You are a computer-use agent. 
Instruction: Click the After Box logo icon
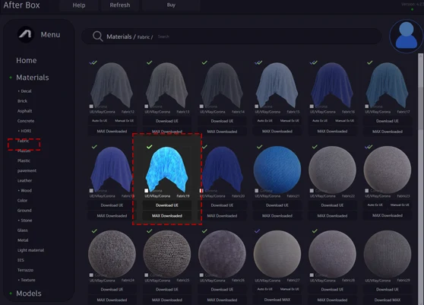(x=26, y=34)
